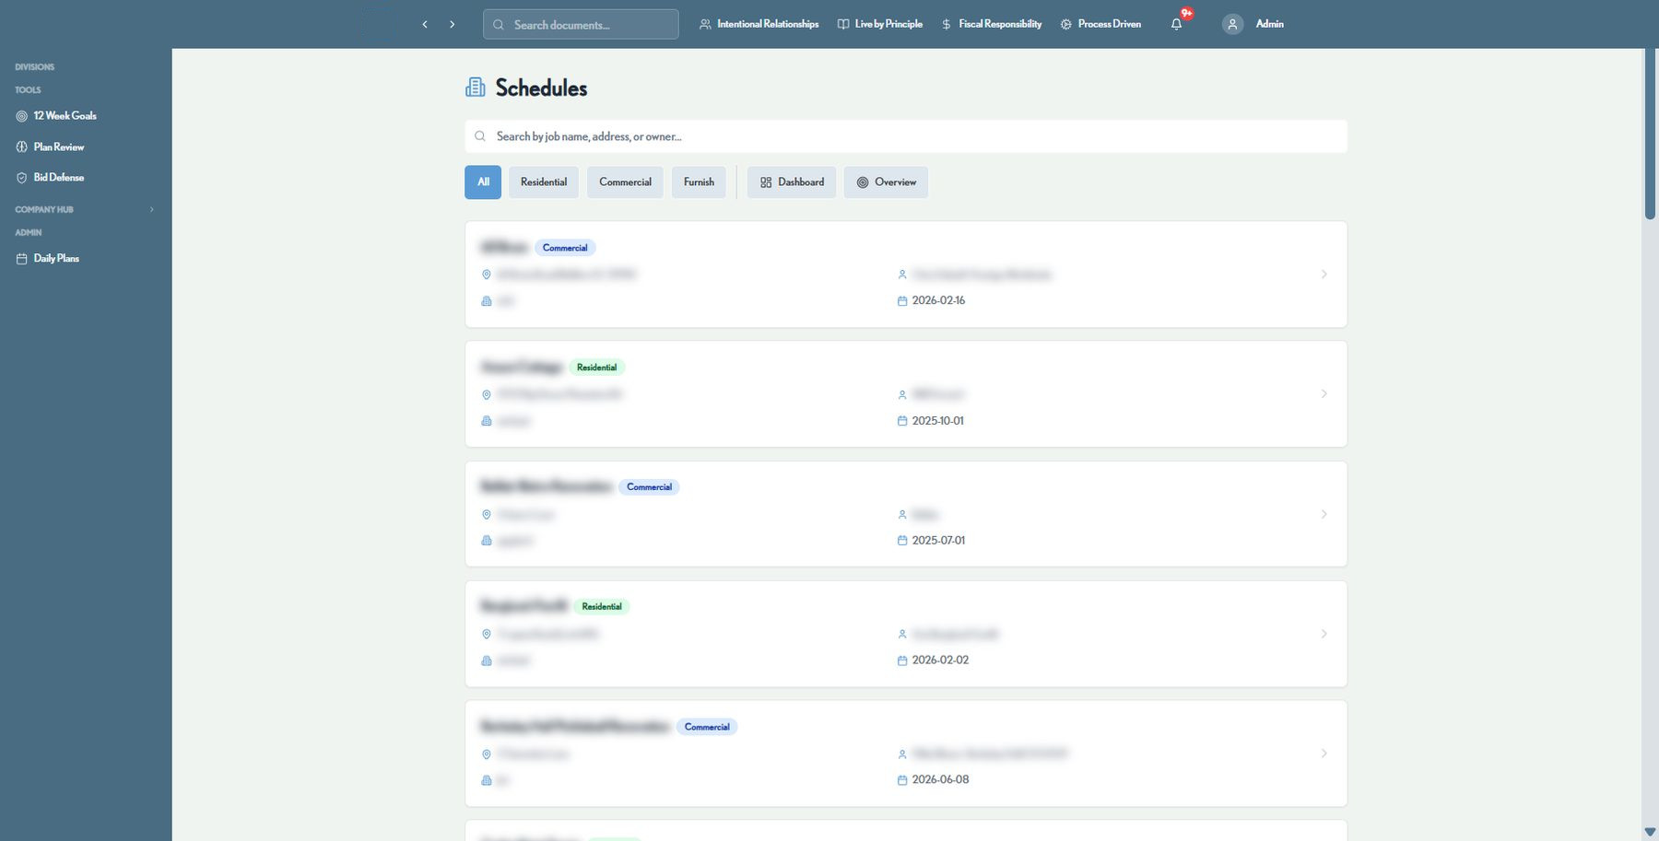
Task: Click location pin icon on 2026-06-08 card
Action: point(487,753)
